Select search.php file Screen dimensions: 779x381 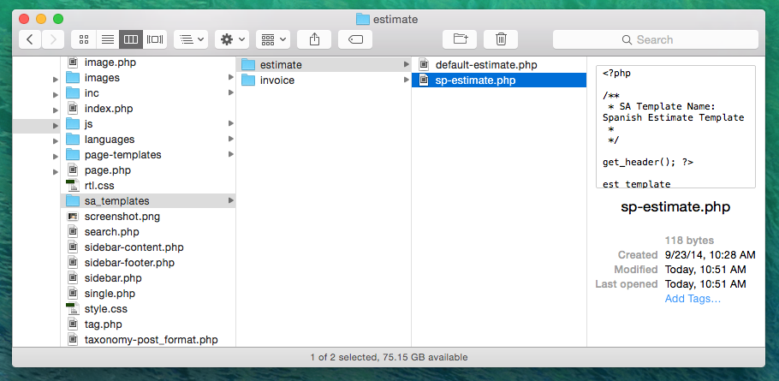point(148,231)
